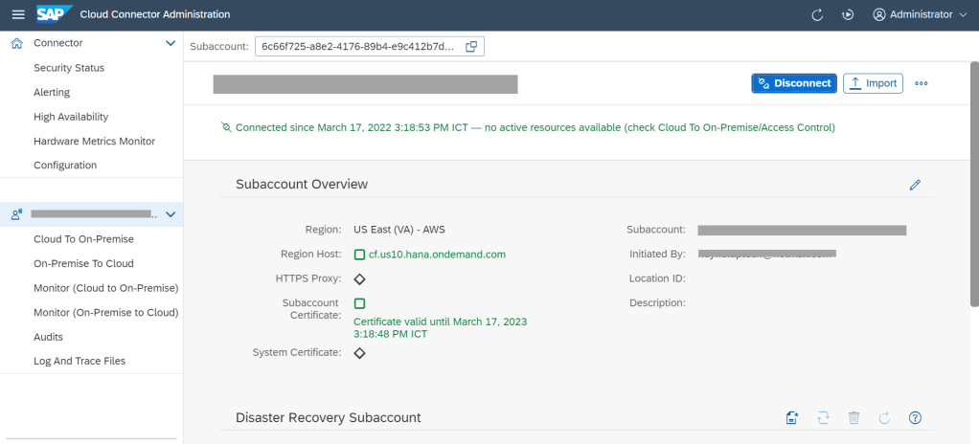The image size is (979, 444).
Task: Click the add Disaster Recovery Subaccount icon
Action: (x=792, y=417)
